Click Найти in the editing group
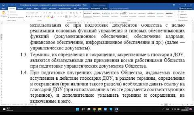Image resolution: width=194 pixels, height=115 pixels. pyautogui.click(x=181, y=12)
